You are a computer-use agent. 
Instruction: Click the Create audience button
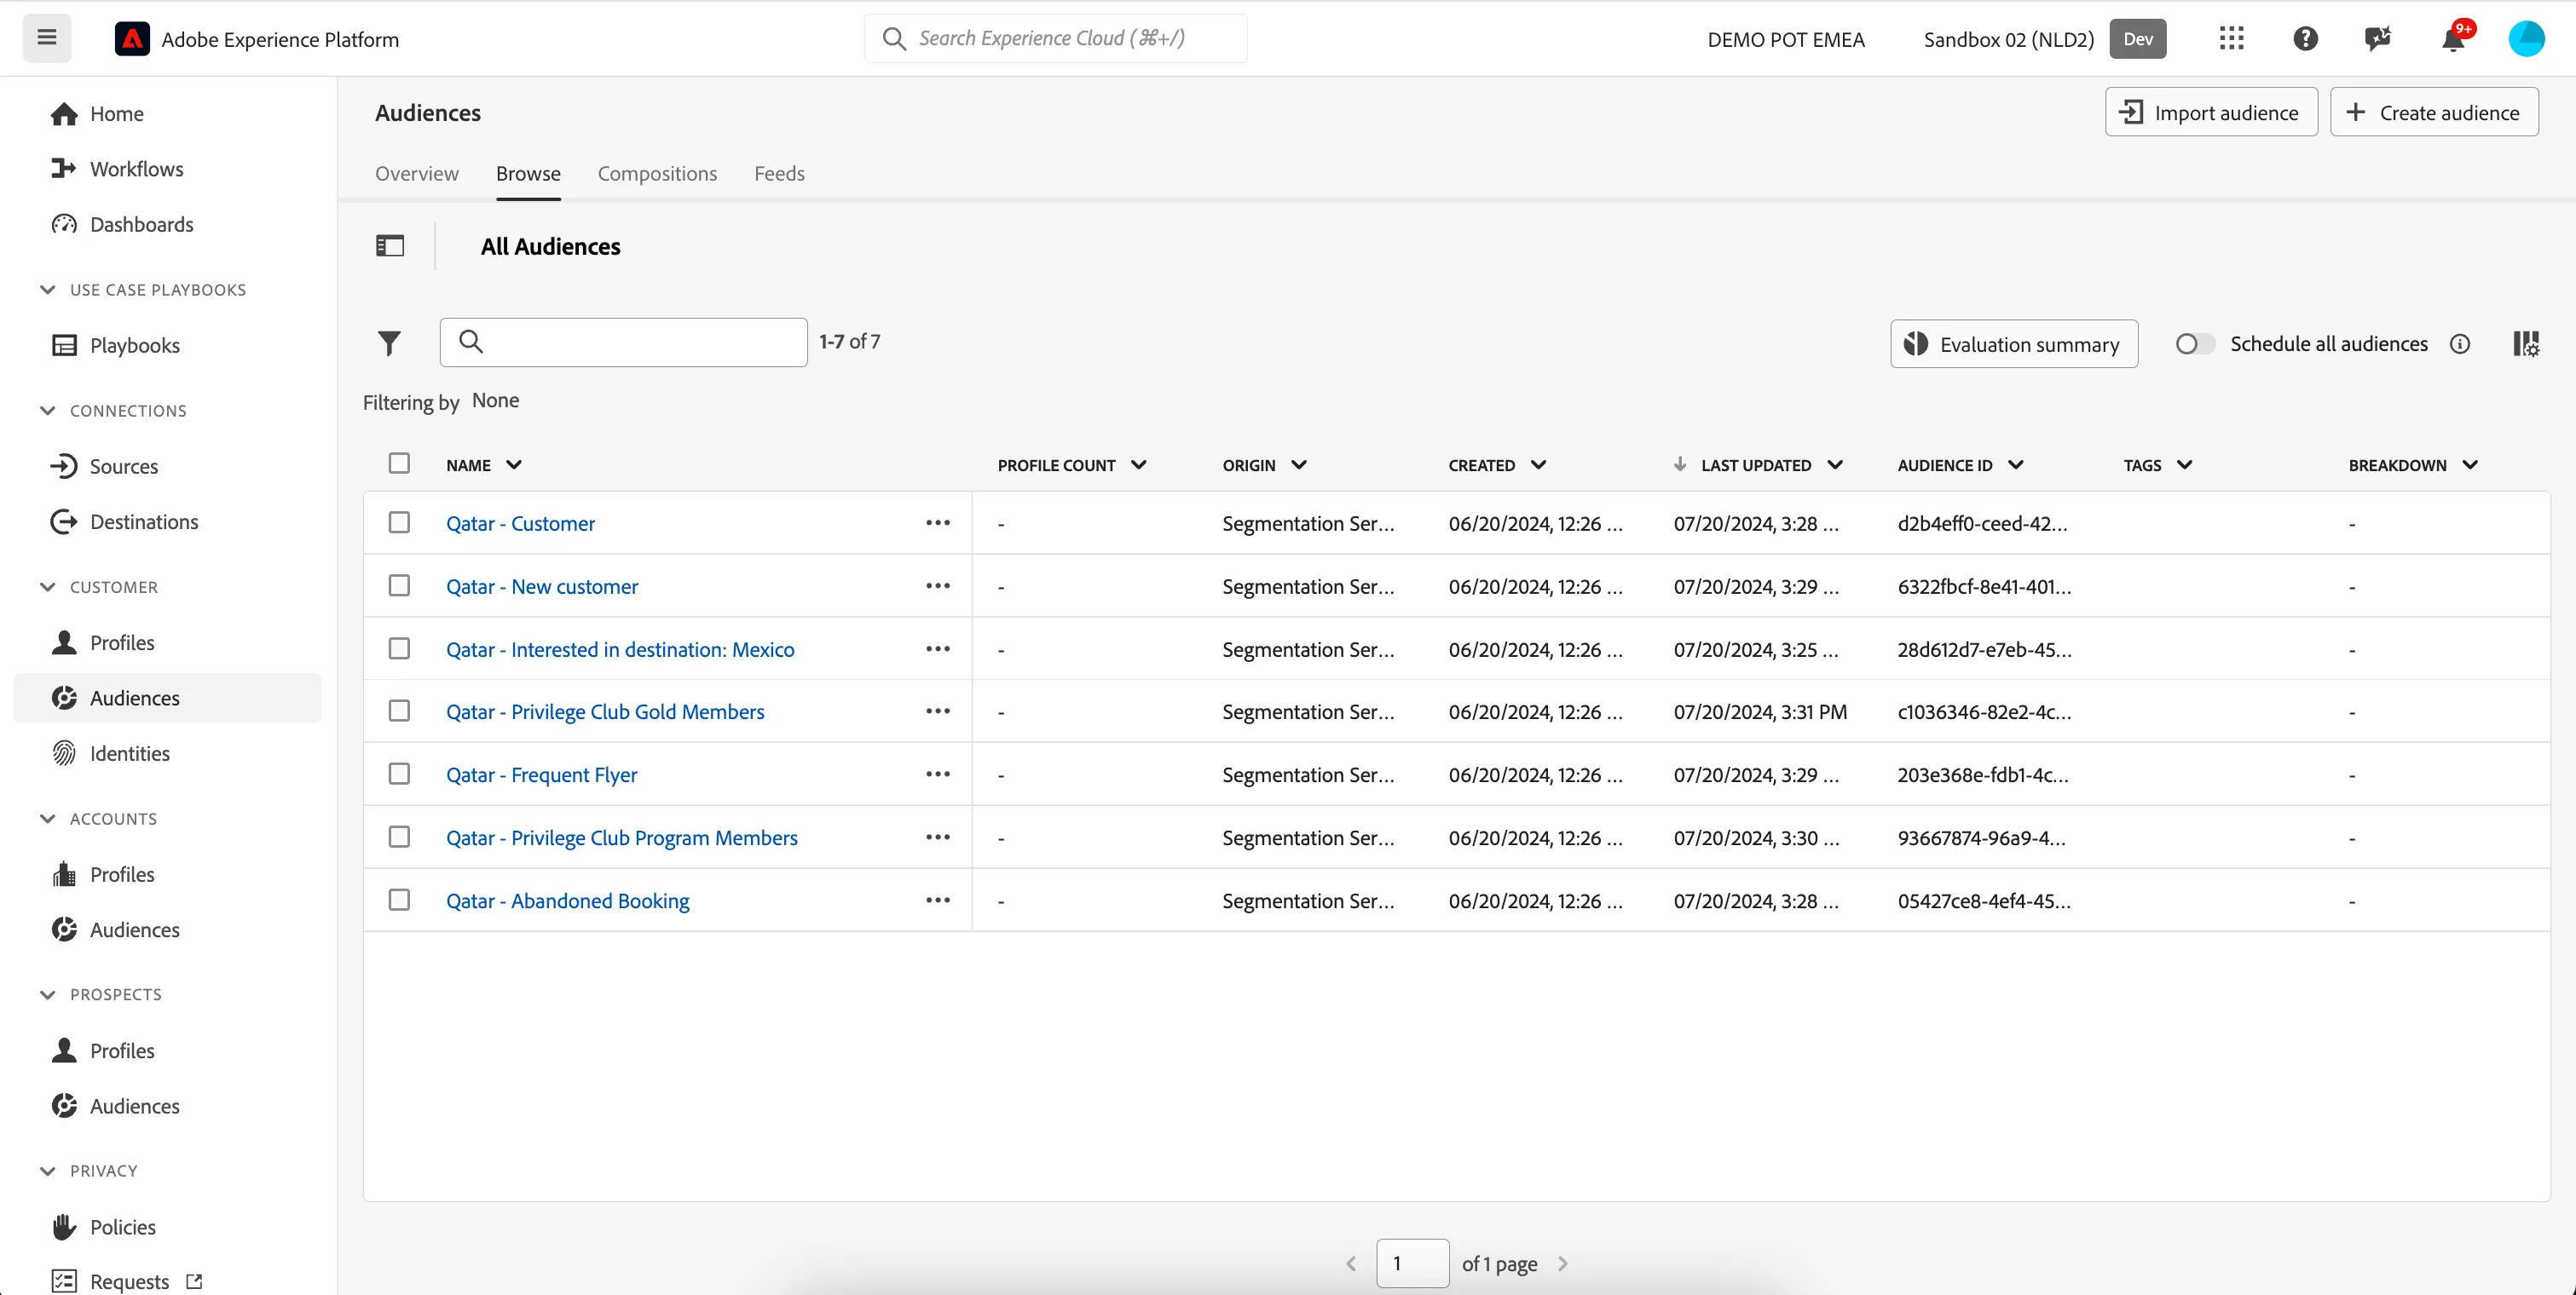click(x=2434, y=112)
